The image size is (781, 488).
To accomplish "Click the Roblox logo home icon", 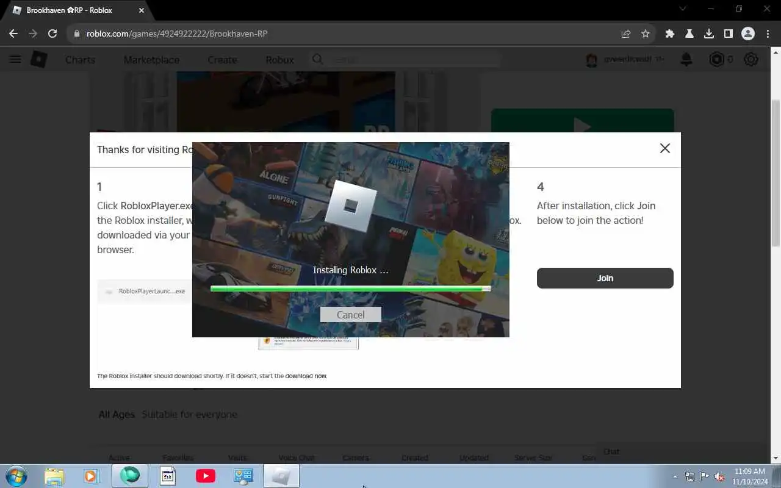I will pyautogui.click(x=39, y=59).
